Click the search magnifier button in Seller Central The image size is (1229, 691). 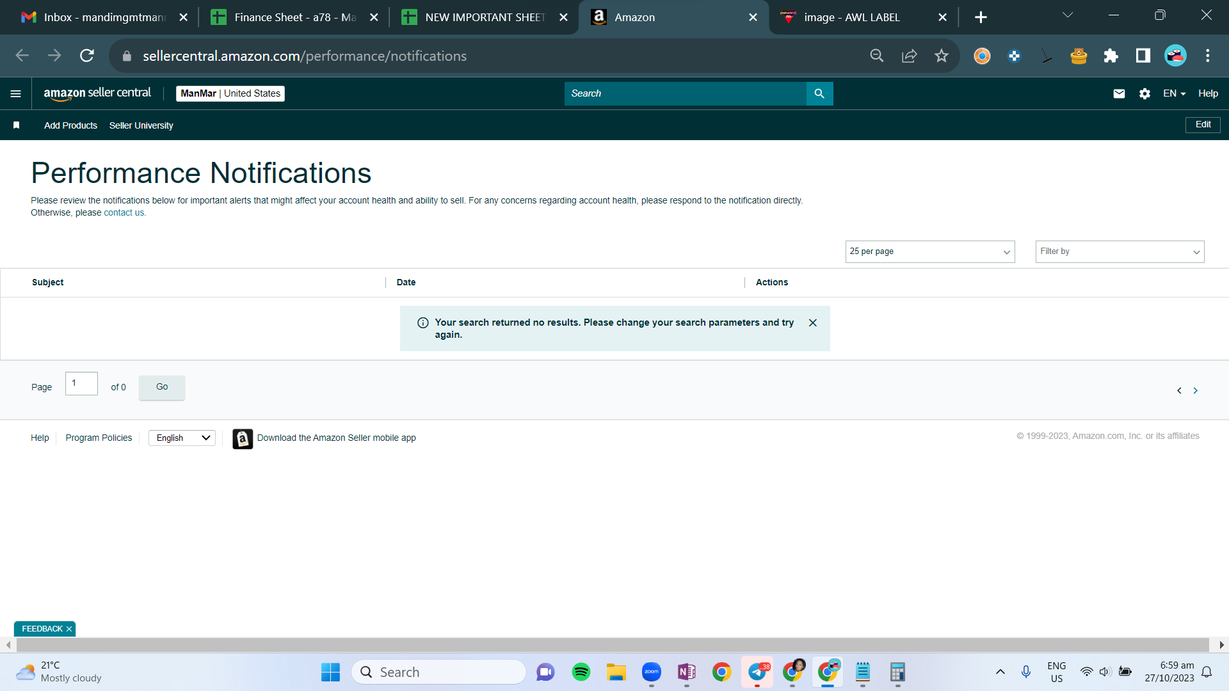click(819, 93)
